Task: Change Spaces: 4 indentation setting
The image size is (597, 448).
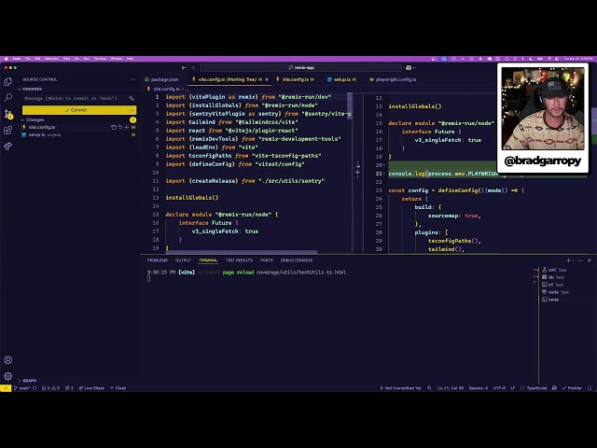Action: pyautogui.click(x=479, y=388)
